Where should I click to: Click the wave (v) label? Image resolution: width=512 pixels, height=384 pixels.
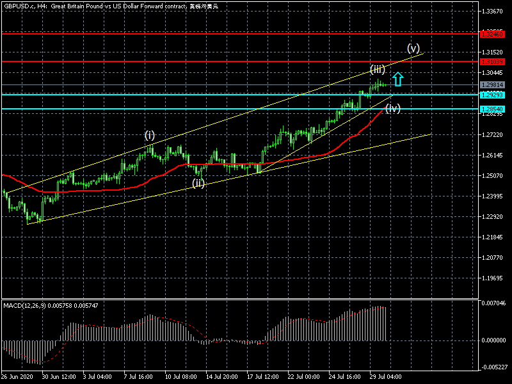413,48
